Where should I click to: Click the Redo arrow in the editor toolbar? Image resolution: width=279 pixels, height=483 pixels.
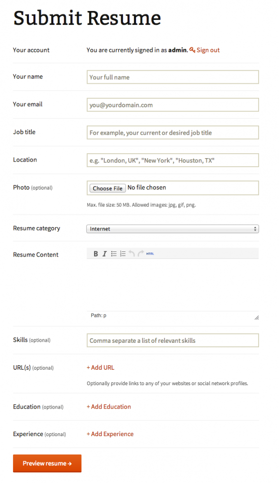[x=140, y=254]
